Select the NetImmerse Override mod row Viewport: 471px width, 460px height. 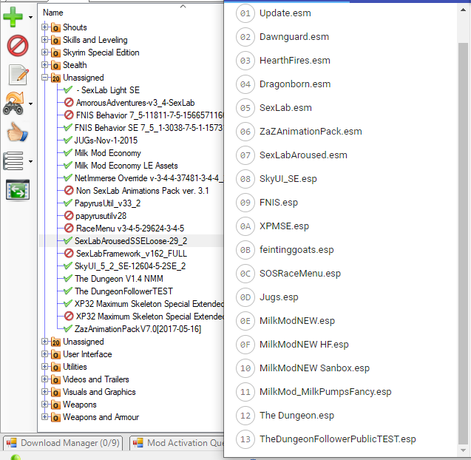tap(149, 178)
